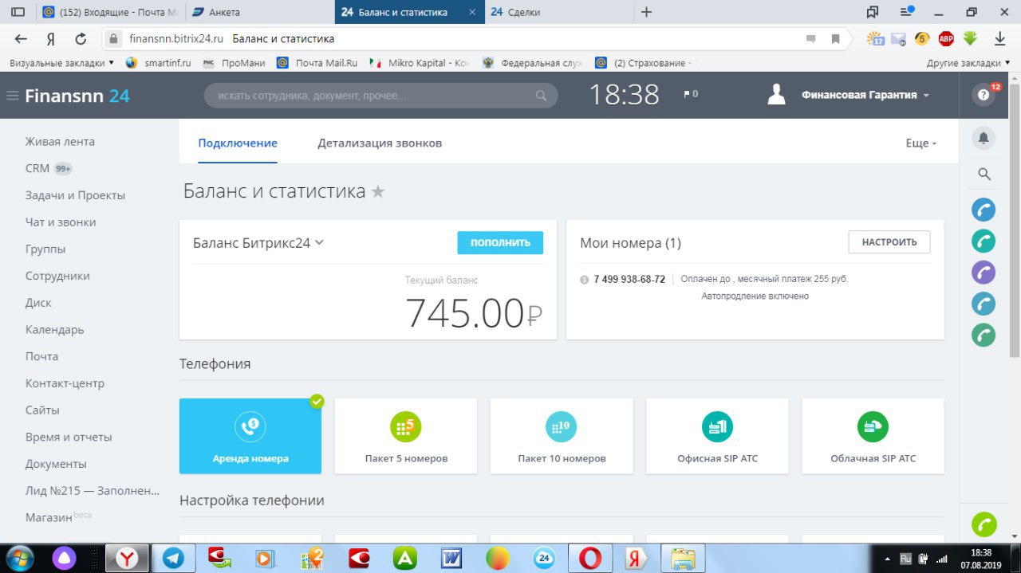This screenshot has height=573, width=1021.
Task: Select the Аренда номера tile
Action: 250,436
